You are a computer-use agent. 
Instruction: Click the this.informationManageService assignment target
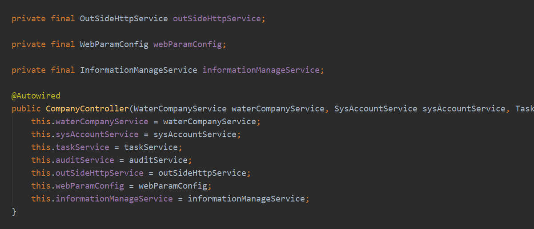click(x=114, y=199)
